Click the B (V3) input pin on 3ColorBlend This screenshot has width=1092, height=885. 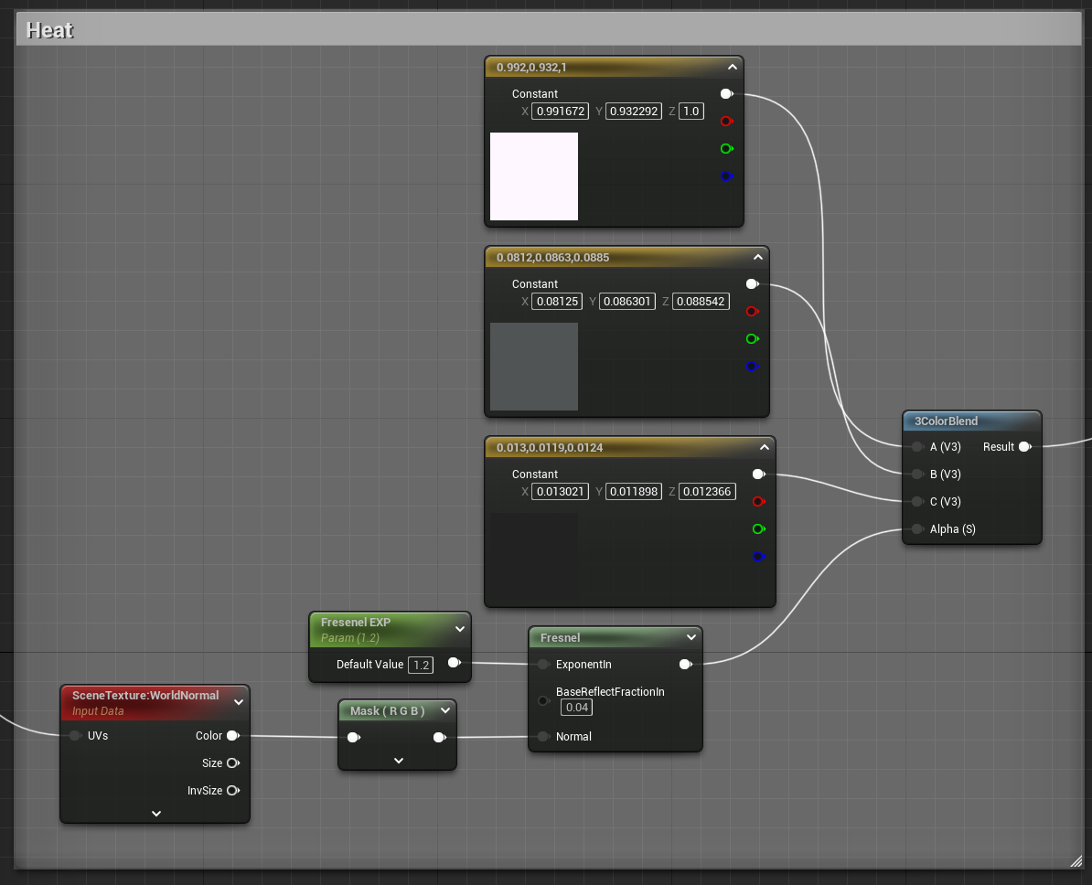(917, 474)
